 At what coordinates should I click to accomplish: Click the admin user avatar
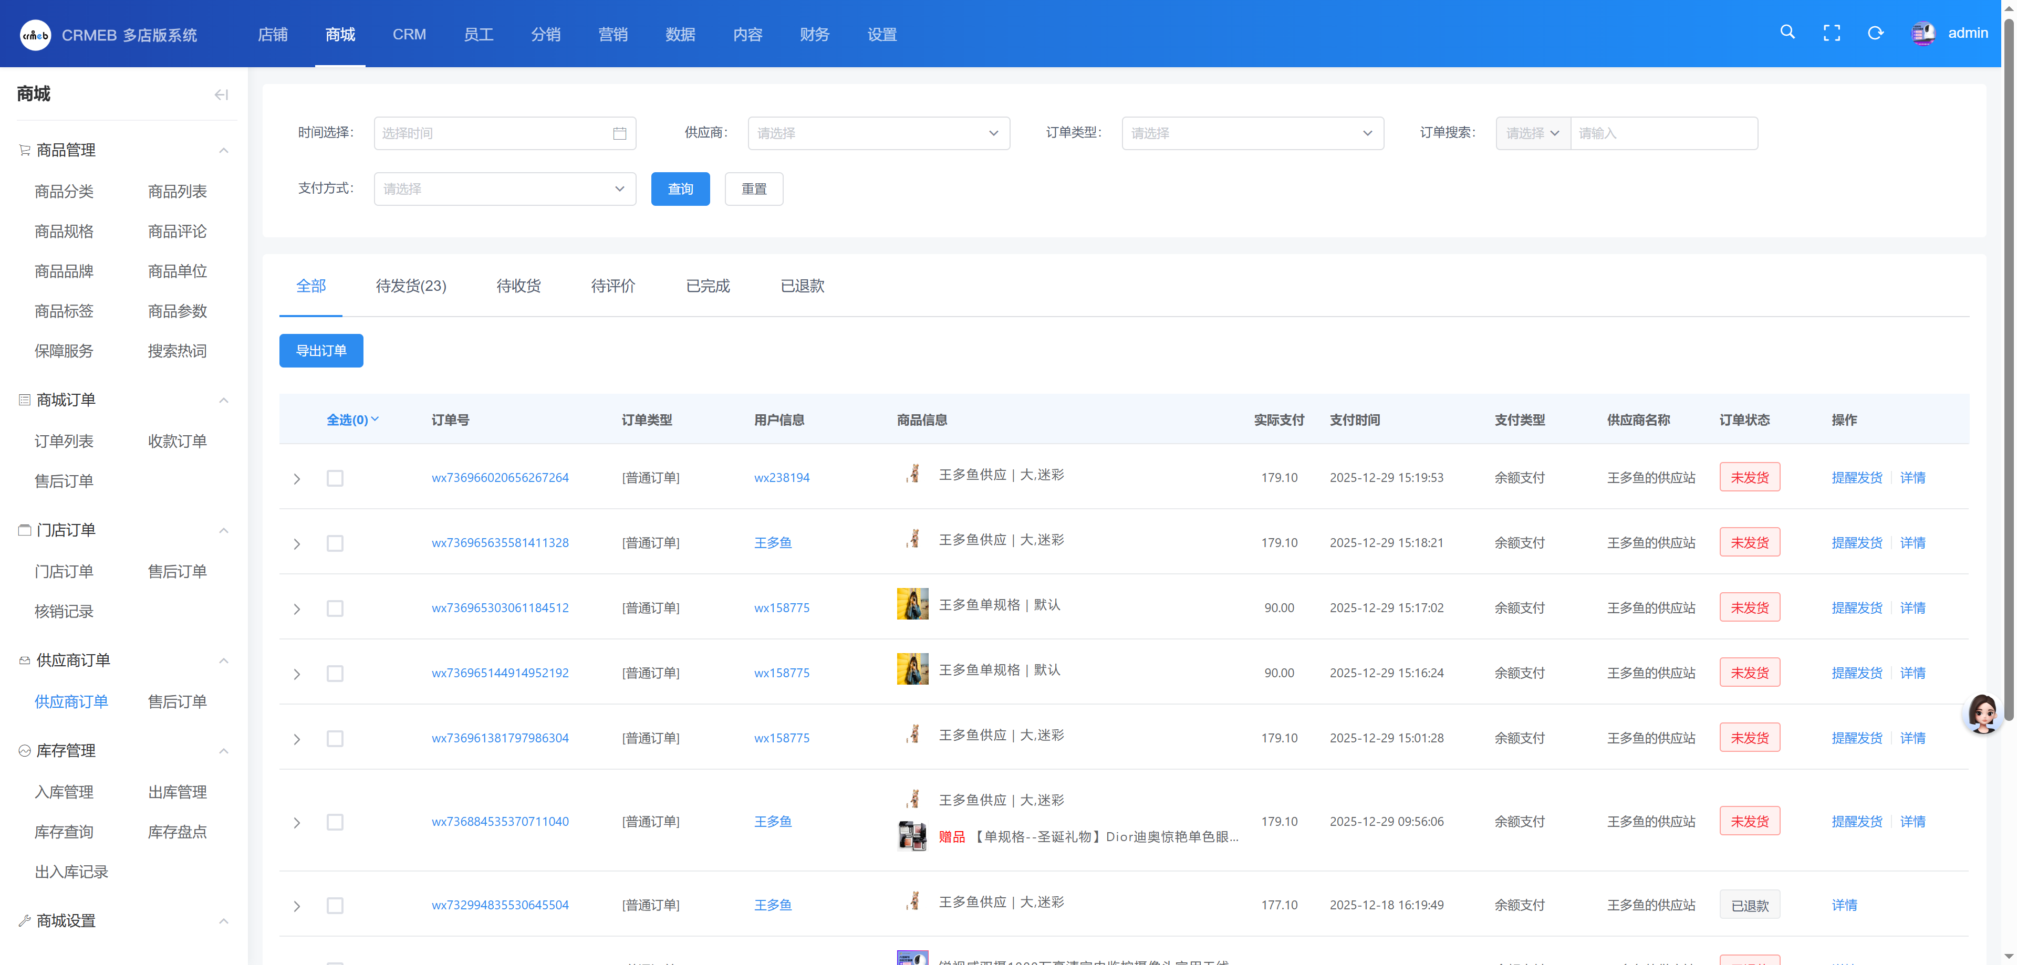[1922, 34]
